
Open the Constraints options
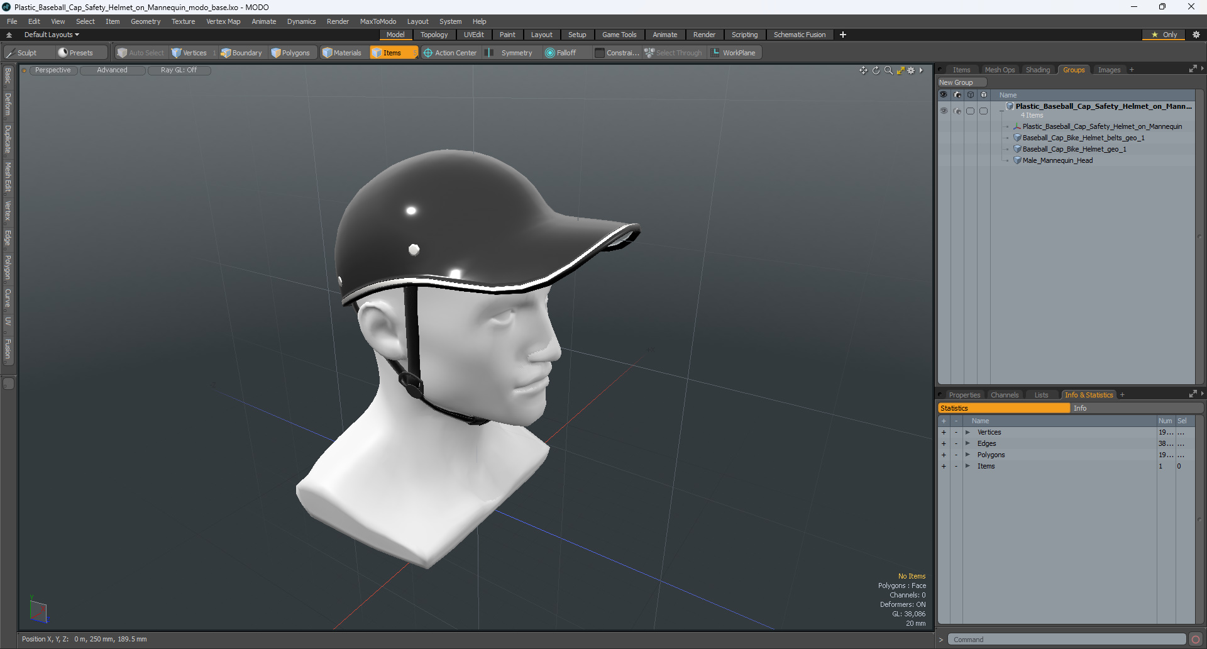[617, 53]
